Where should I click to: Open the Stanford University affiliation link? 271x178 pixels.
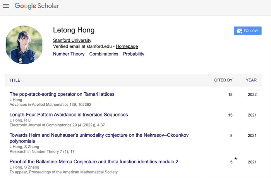72,40
